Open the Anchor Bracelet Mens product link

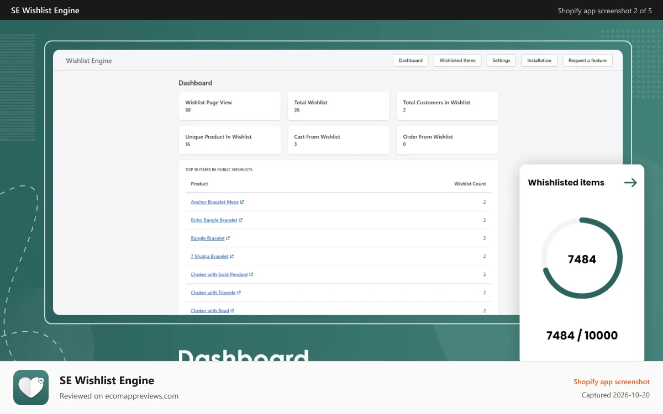pos(214,202)
